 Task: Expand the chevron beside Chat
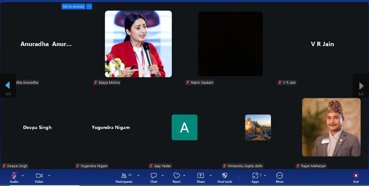point(163,176)
